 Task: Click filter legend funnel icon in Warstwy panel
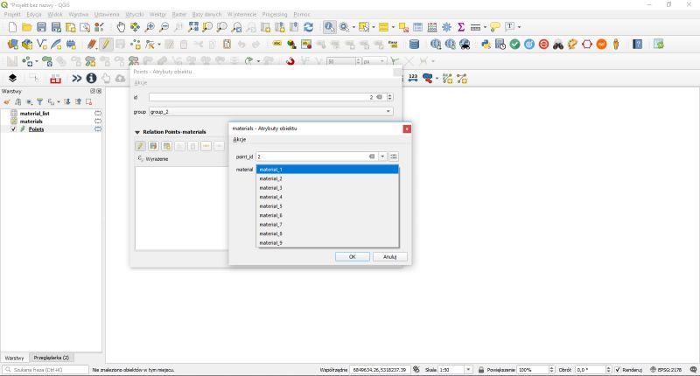tap(39, 102)
